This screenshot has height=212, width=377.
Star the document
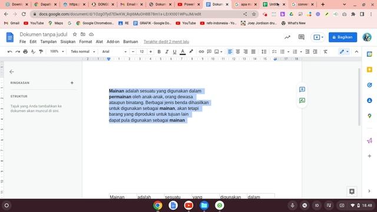point(75,34)
